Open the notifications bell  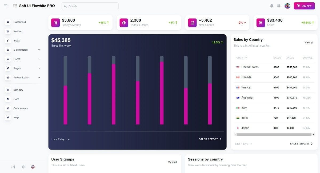pyautogui.click(x=272, y=6)
